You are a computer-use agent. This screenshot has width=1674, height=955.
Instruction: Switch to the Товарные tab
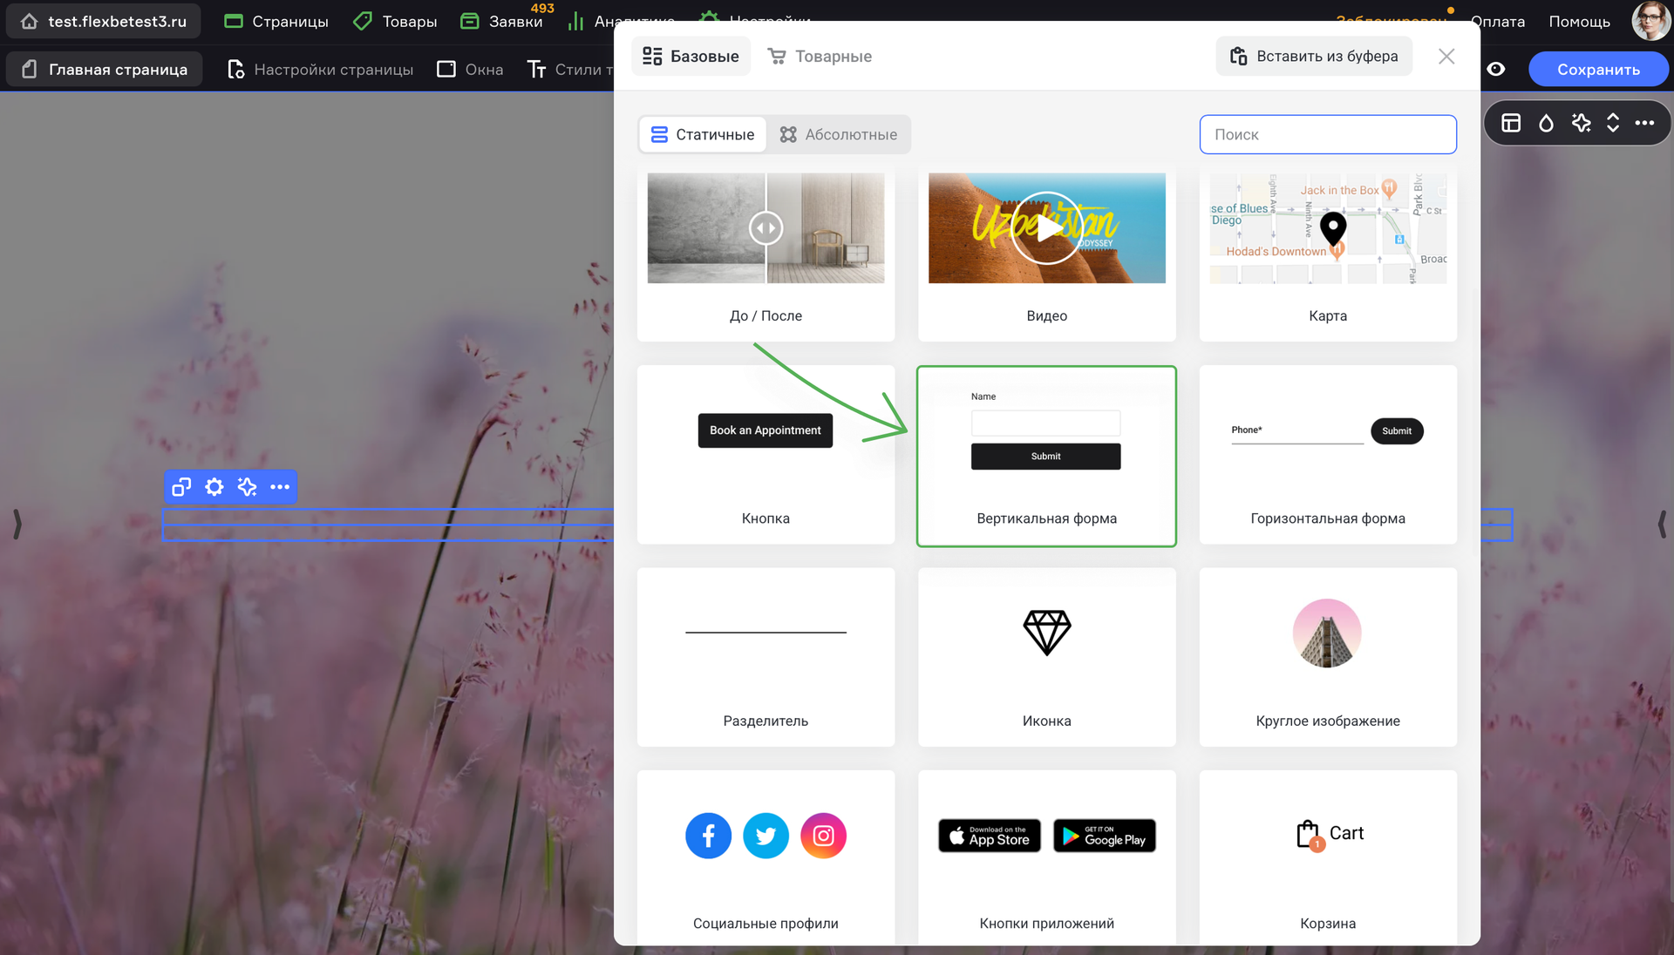click(x=820, y=57)
